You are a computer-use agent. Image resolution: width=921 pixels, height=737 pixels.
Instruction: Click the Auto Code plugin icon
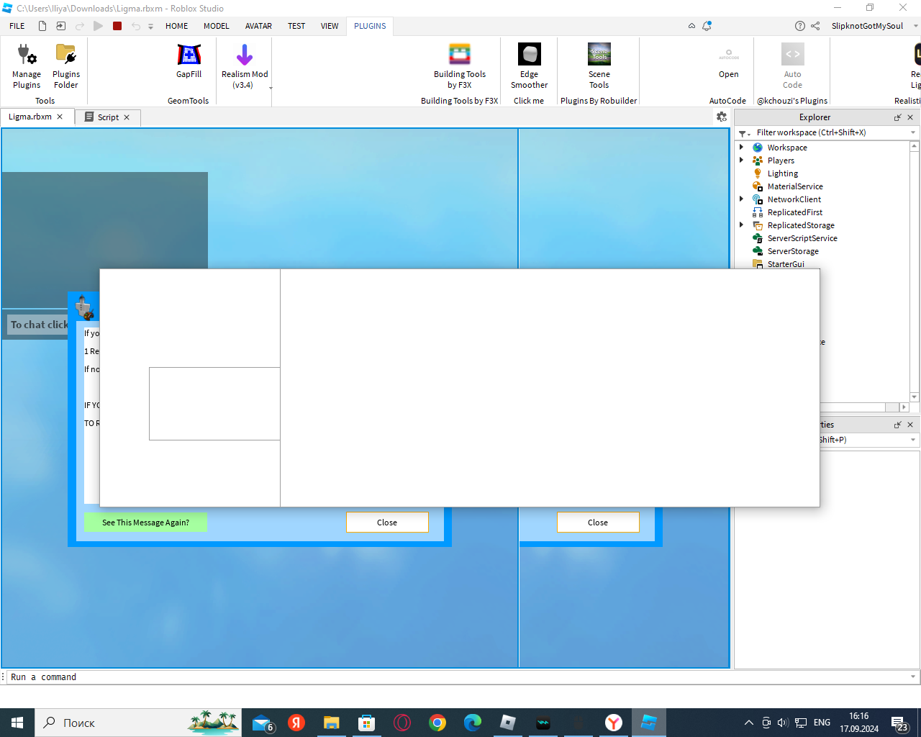tap(793, 66)
